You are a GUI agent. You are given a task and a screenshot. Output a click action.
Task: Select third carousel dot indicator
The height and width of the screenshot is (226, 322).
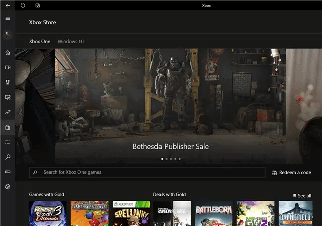pyautogui.click(x=171, y=159)
